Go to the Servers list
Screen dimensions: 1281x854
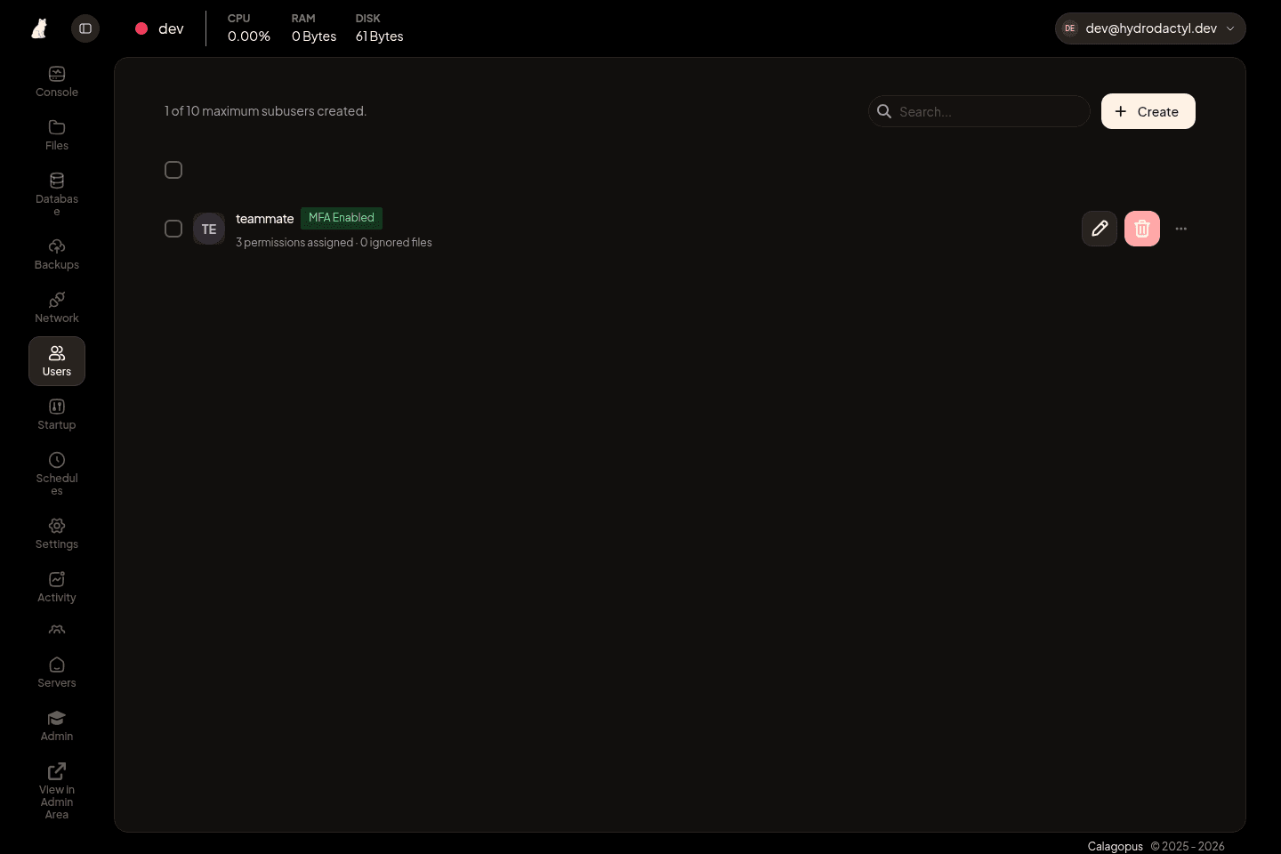point(57,673)
